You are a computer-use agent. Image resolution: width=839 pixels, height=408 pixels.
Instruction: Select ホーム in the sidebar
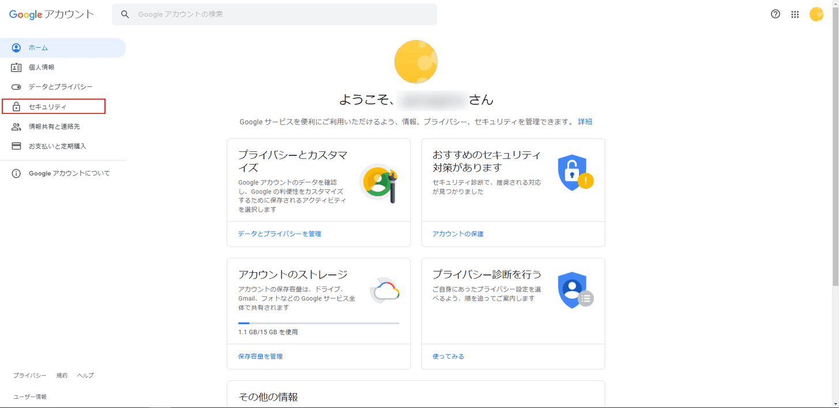[x=63, y=48]
